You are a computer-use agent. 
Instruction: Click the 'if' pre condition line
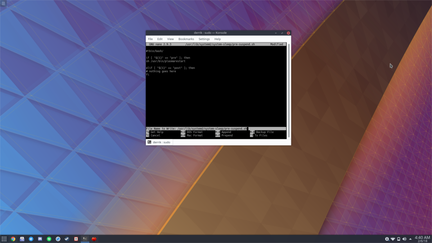tap(168, 58)
